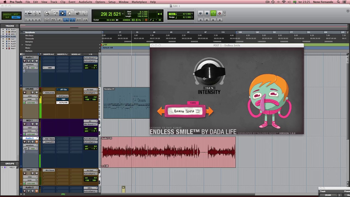The height and width of the screenshot is (197, 350).
Task: Open MIDI 1 input selector showing All
Action: [x=90, y=121]
